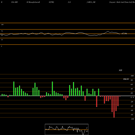Click the "-2" value in the mini chart
135x135 pixels.
coord(87,128)
